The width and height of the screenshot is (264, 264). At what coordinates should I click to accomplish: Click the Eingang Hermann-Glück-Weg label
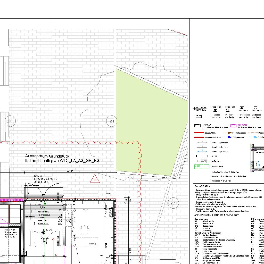click(x=45, y=179)
